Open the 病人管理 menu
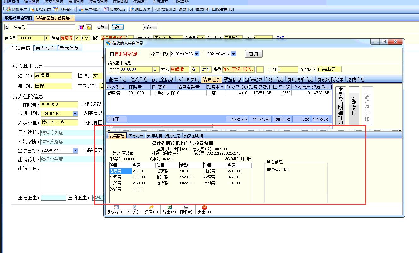The image size is (419, 253). (32, 2)
